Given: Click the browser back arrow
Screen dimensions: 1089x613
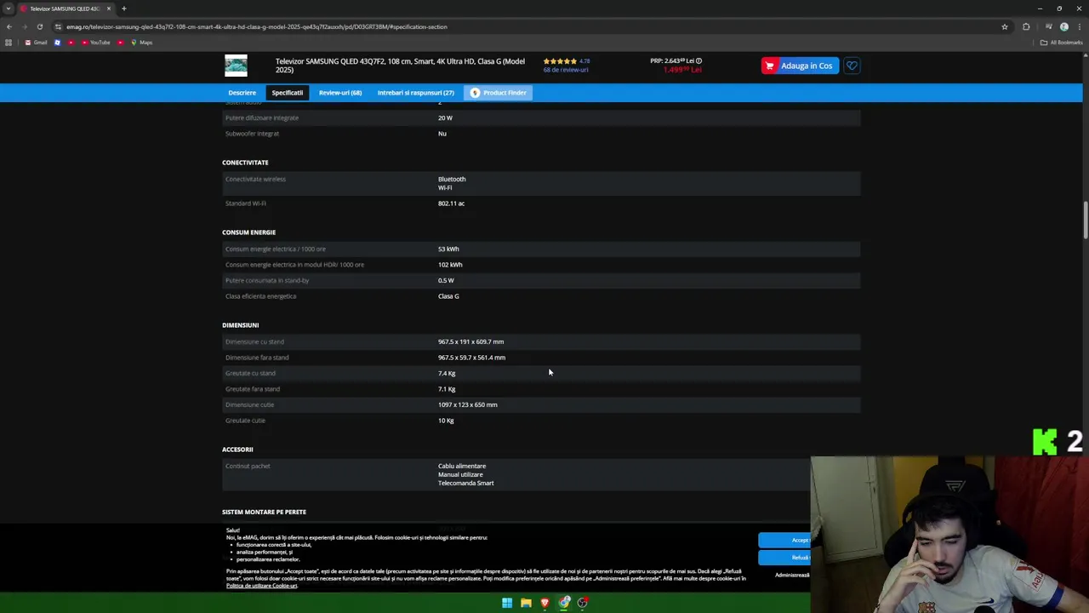Looking at the screenshot, I should (x=9, y=26).
